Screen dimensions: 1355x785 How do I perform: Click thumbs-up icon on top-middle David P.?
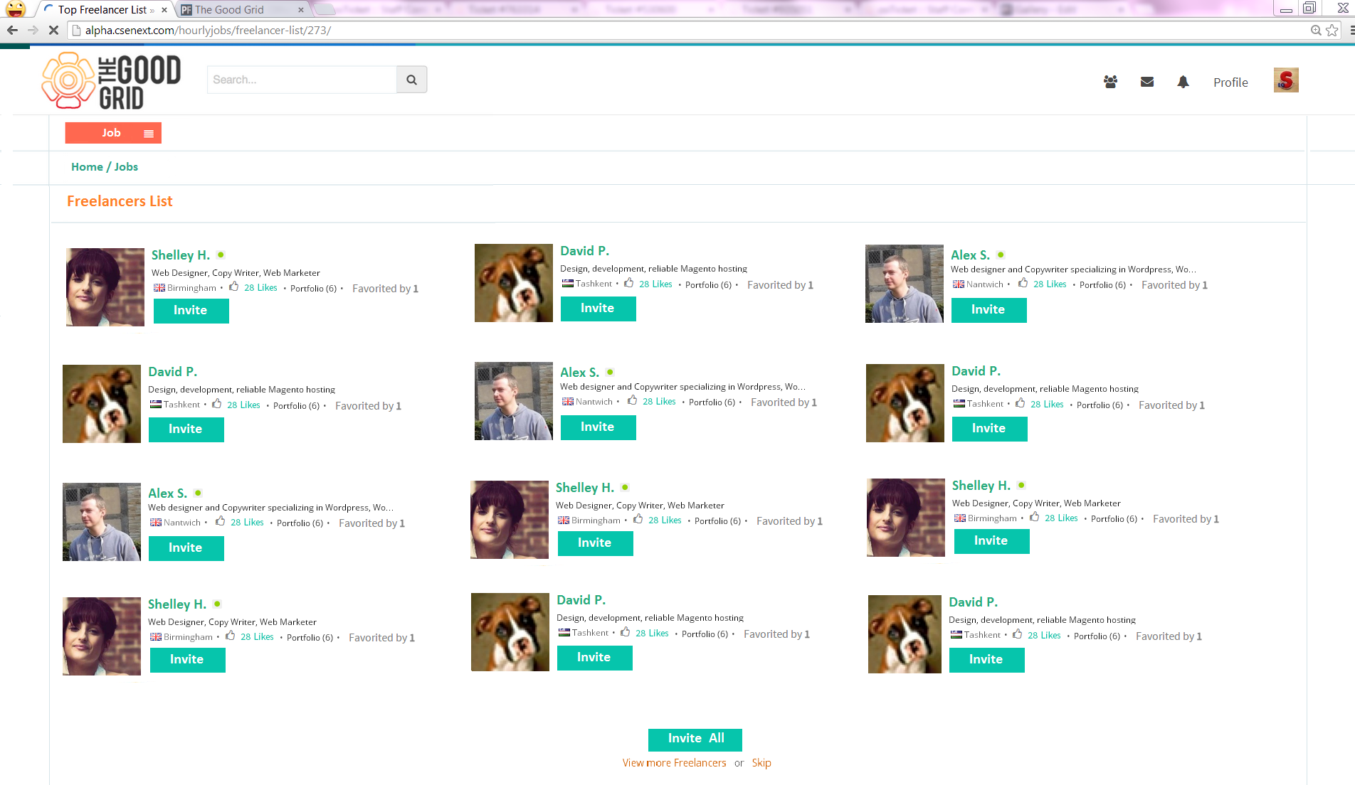[x=628, y=283]
